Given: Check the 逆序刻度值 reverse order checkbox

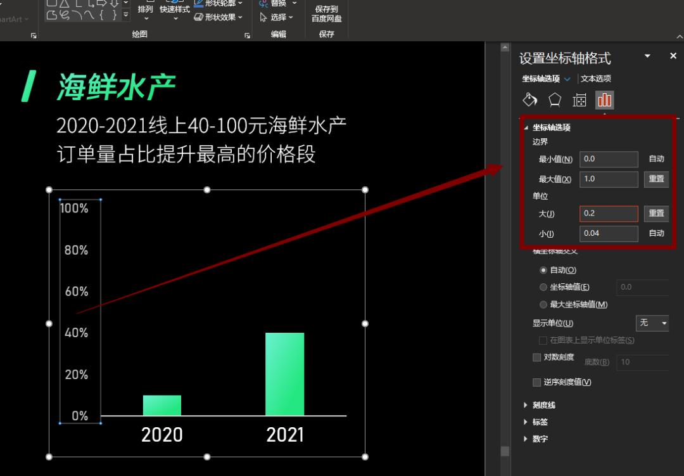Looking at the screenshot, I should pyautogui.click(x=536, y=382).
